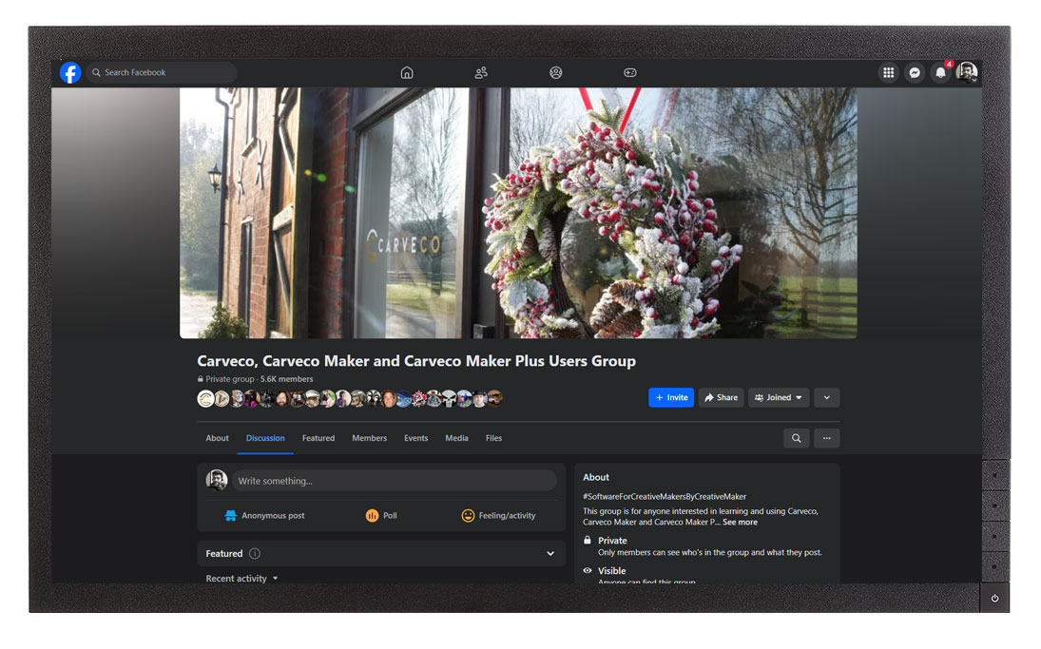Open the Featured tab
1041x649 pixels.
coord(318,438)
